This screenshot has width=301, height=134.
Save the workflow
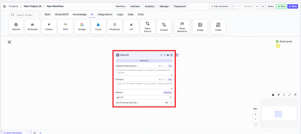293,6
